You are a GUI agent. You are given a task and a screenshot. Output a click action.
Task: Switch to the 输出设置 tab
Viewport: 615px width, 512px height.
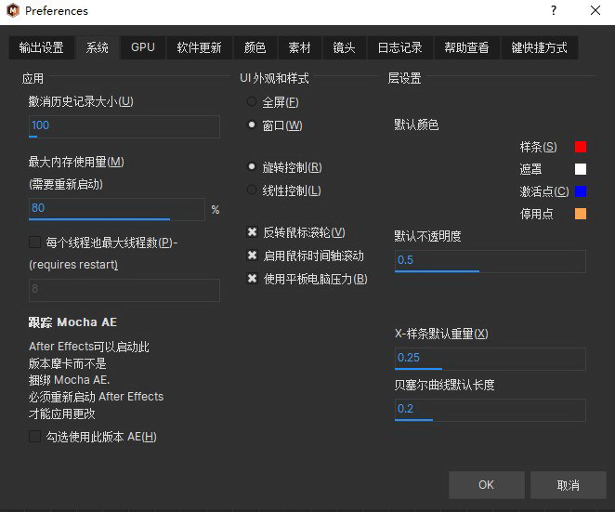coord(42,47)
